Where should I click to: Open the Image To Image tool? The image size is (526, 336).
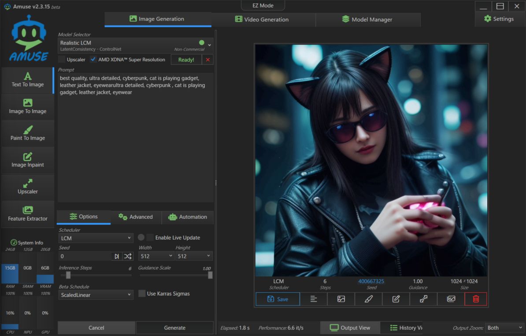tap(27, 106)
